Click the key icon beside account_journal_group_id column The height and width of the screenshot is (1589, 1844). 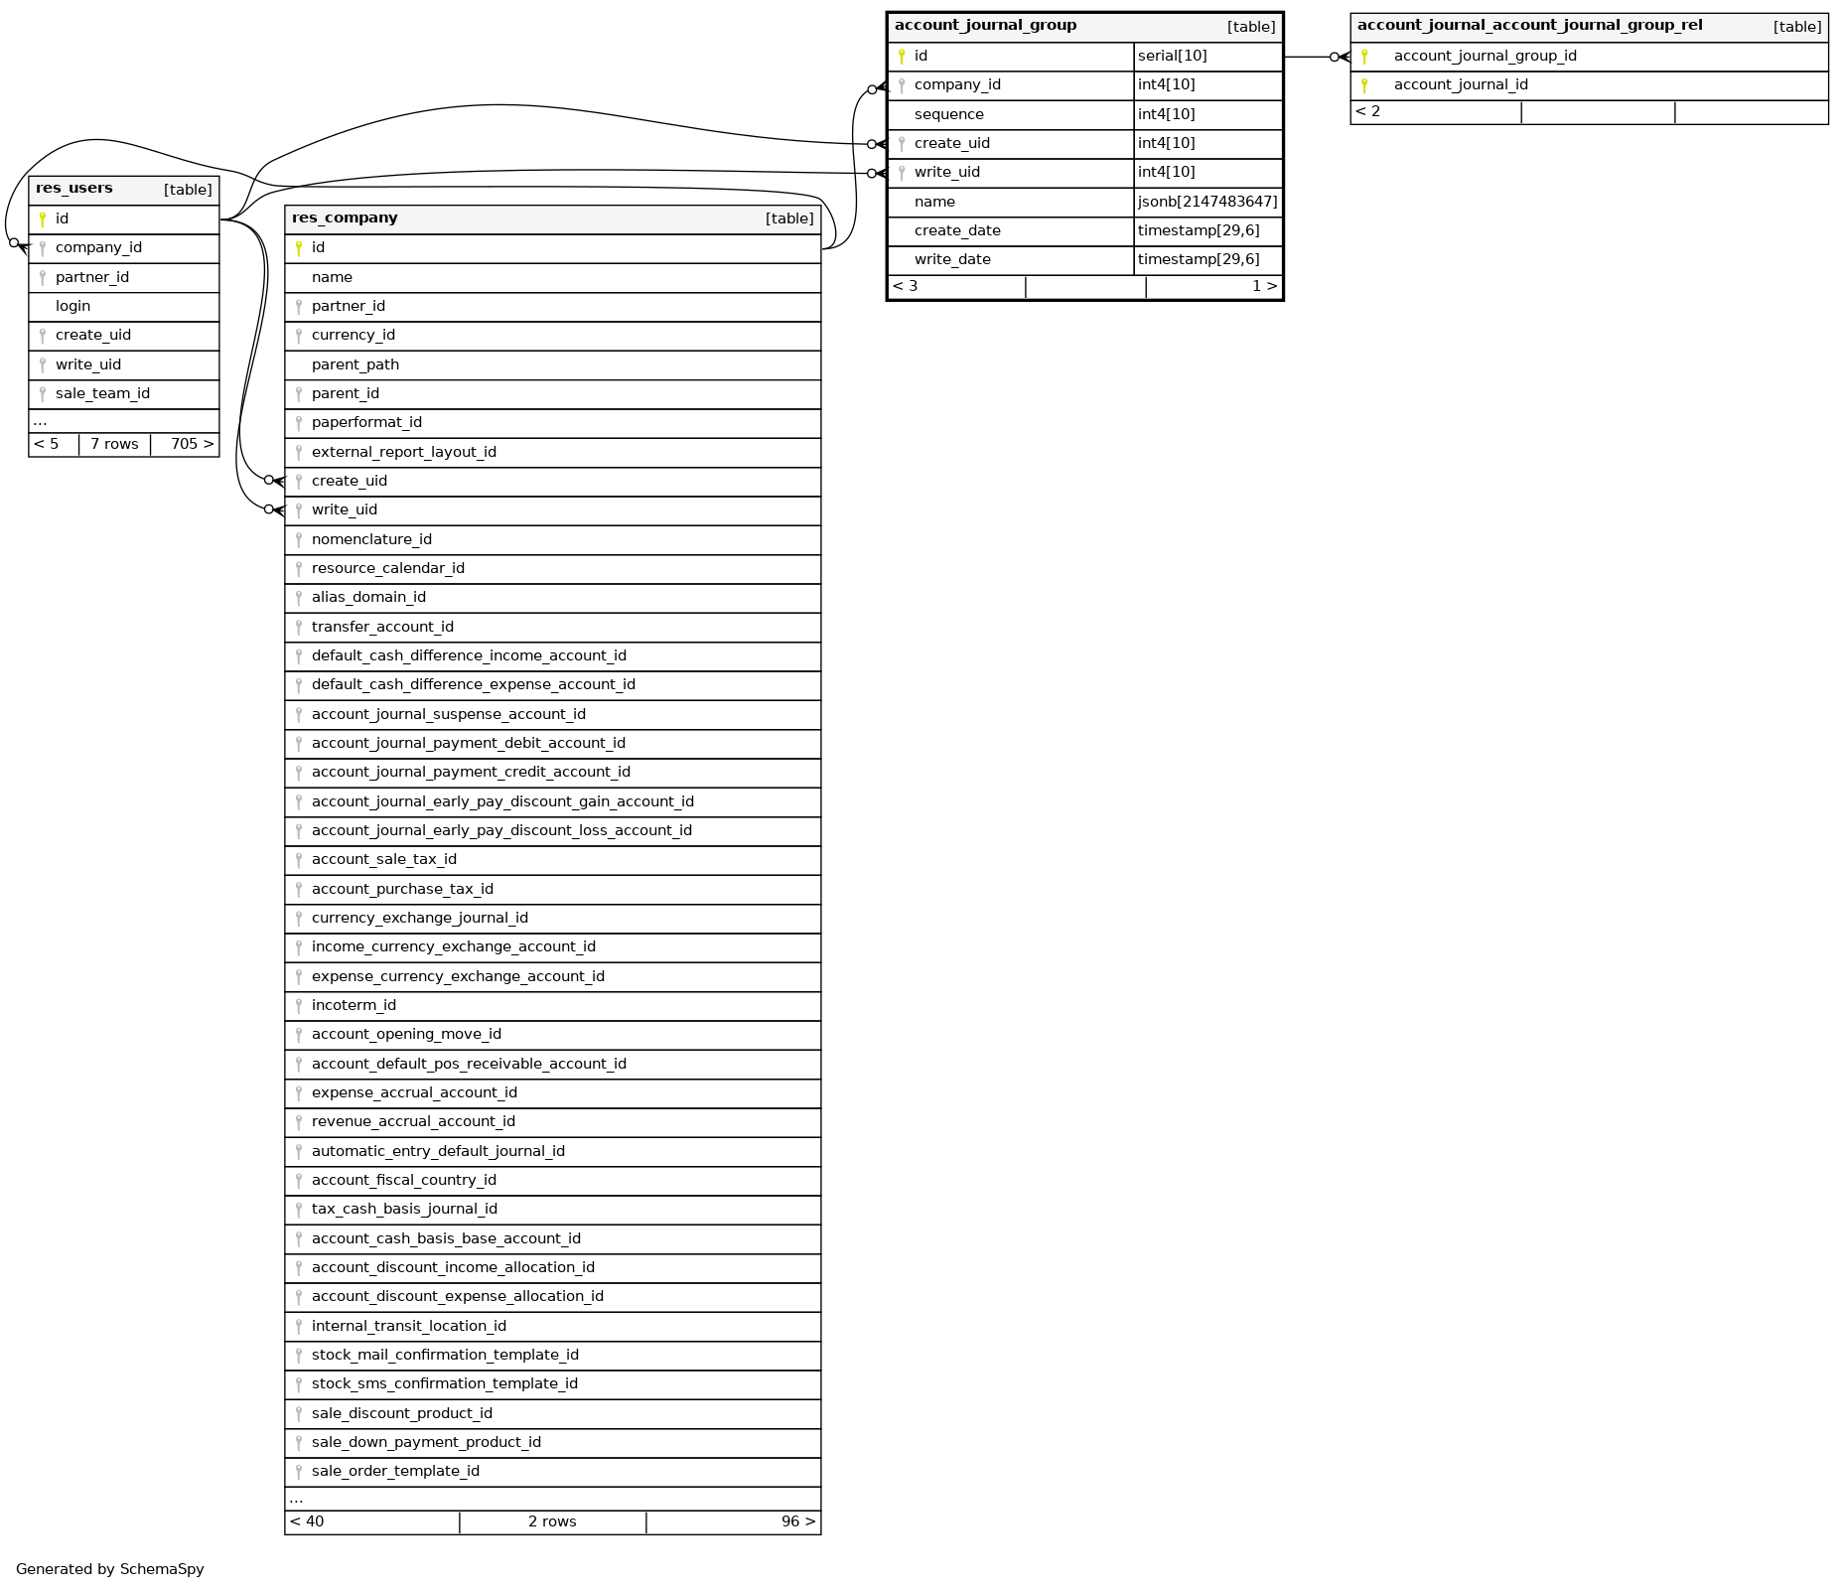coord(1364,57)
